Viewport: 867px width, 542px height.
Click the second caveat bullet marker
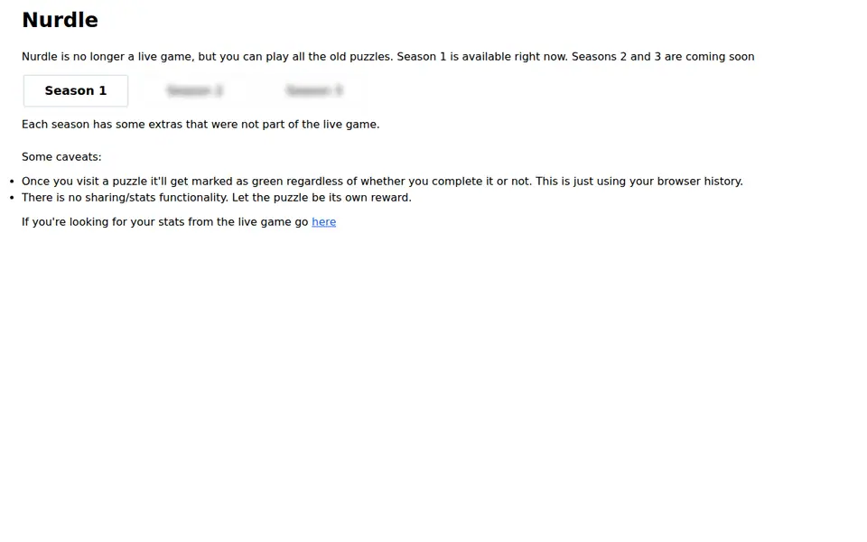click(12, 198)
